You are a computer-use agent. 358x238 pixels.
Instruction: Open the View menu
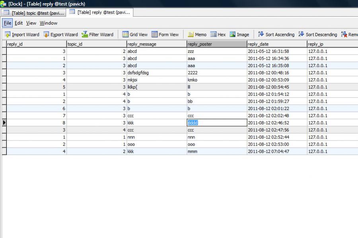pos(31,23)
